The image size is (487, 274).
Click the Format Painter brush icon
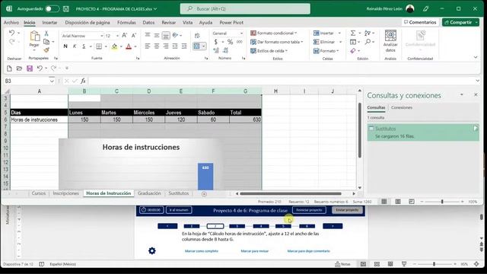point(46,49)
